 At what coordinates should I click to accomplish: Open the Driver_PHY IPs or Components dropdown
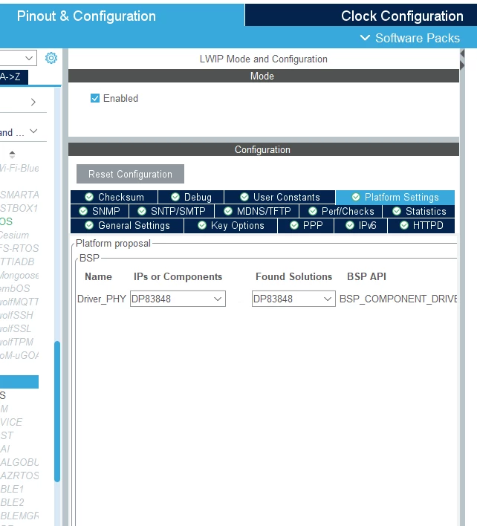pos(178,299)
